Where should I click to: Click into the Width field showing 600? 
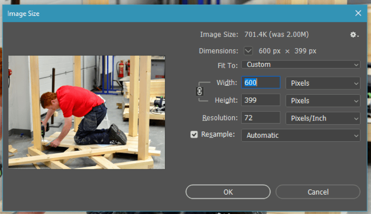(261, 82)
